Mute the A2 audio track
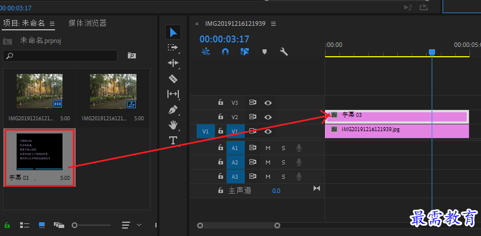This screenshot has height=236, width=481. [x=268, y=162]
